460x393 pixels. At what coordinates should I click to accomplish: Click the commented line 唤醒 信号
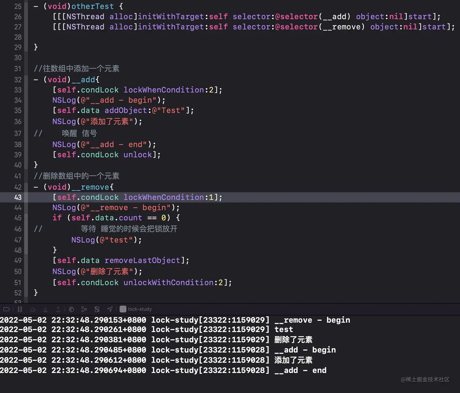coord(65,134)
